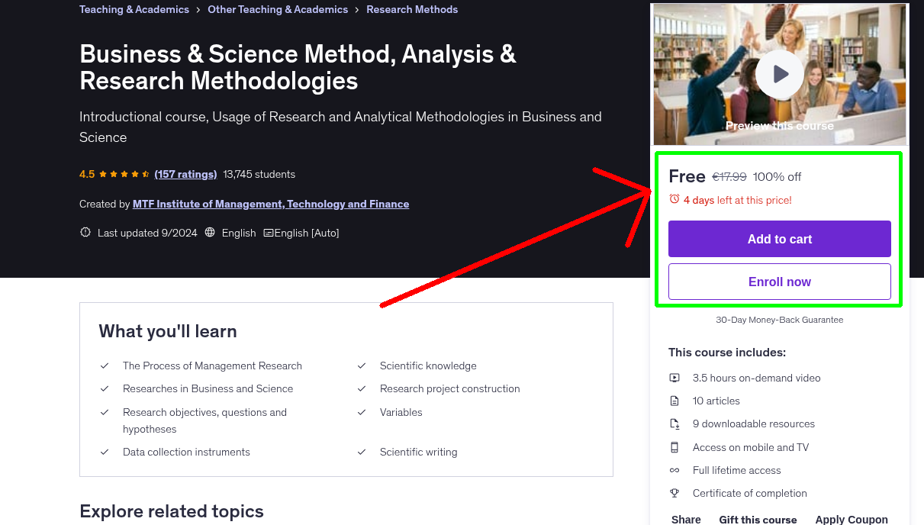Click the mobile and TV access icon
924x525 pixels.
674,447
